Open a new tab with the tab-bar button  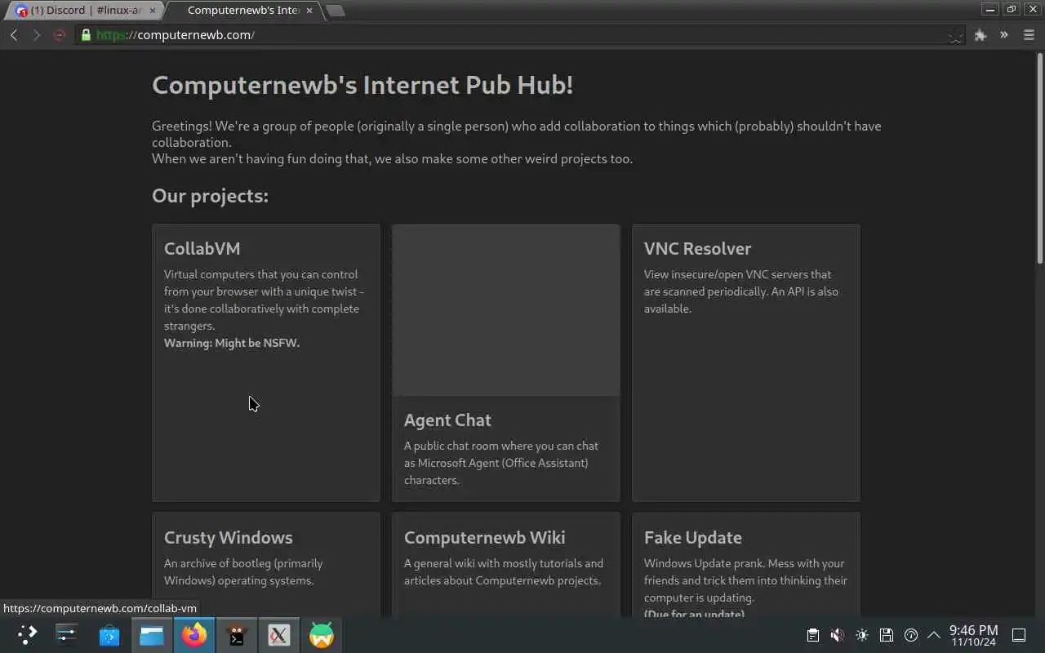[335, 11]
